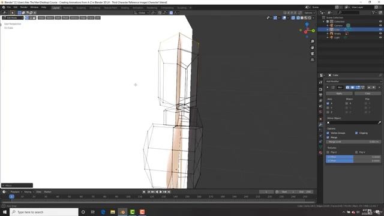Switch to wireframe viewport shading
384x216 pixels.
[x=298, y=18]
